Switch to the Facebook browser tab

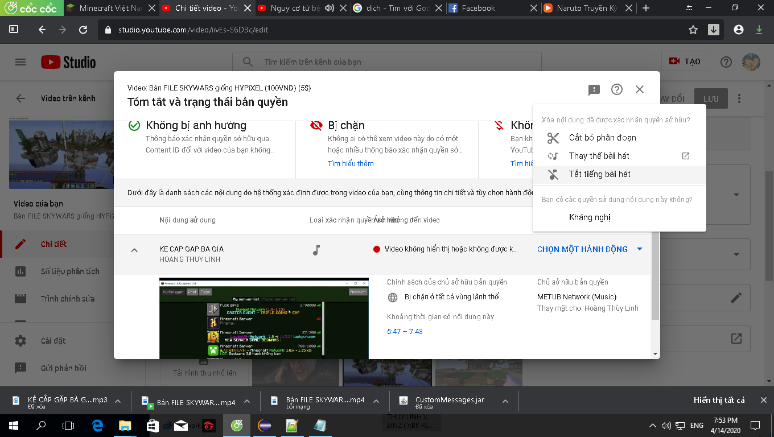point(491,8)
